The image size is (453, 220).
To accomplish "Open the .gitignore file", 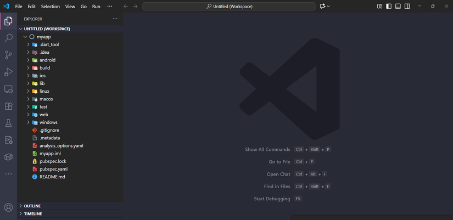I will (70, 130).
